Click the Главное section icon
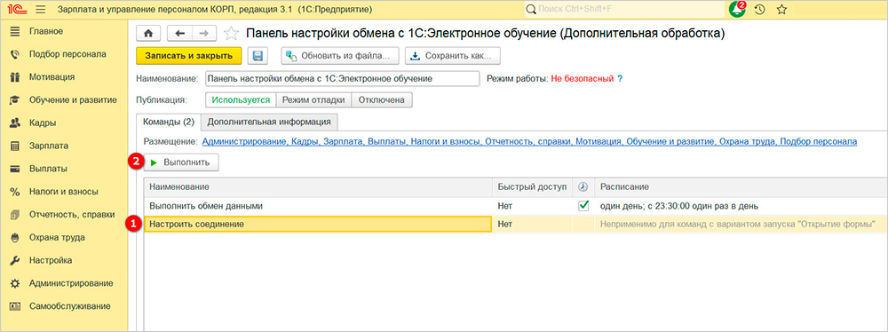Image resolution: width=888 pixels, height=332 pixels. (x=15, y=31)
